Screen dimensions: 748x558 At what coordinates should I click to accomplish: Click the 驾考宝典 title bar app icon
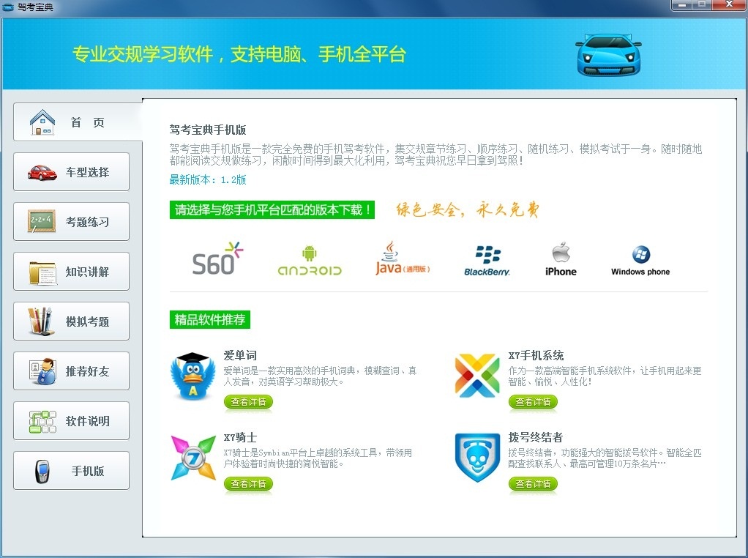8,7
